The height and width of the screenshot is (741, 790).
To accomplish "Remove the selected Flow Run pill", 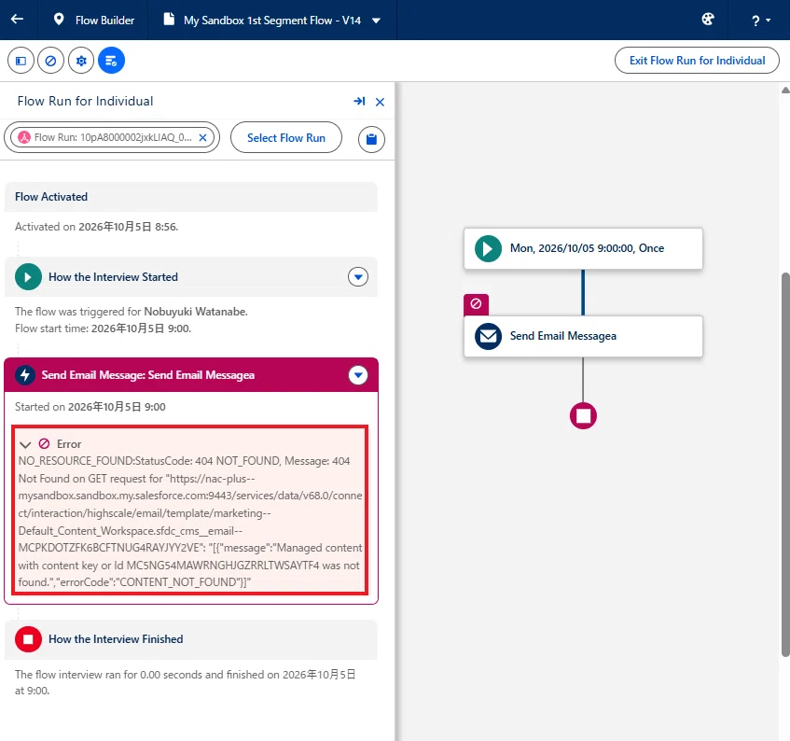I will [x=202, y=137].
